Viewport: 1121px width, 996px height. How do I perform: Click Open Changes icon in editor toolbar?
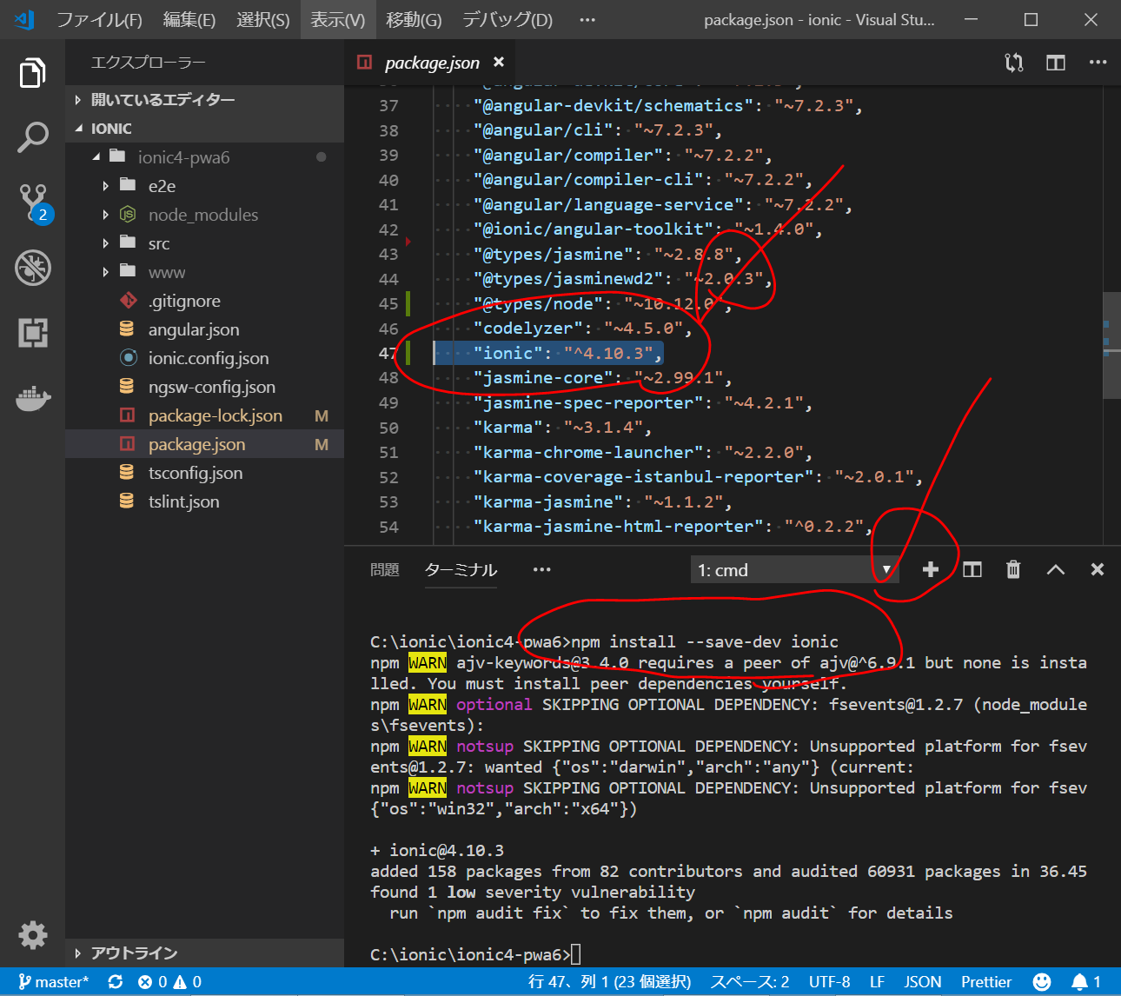tap(1013, 63)
